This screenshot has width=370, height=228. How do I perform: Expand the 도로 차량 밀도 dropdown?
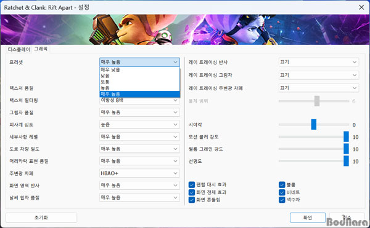point(139,149)
